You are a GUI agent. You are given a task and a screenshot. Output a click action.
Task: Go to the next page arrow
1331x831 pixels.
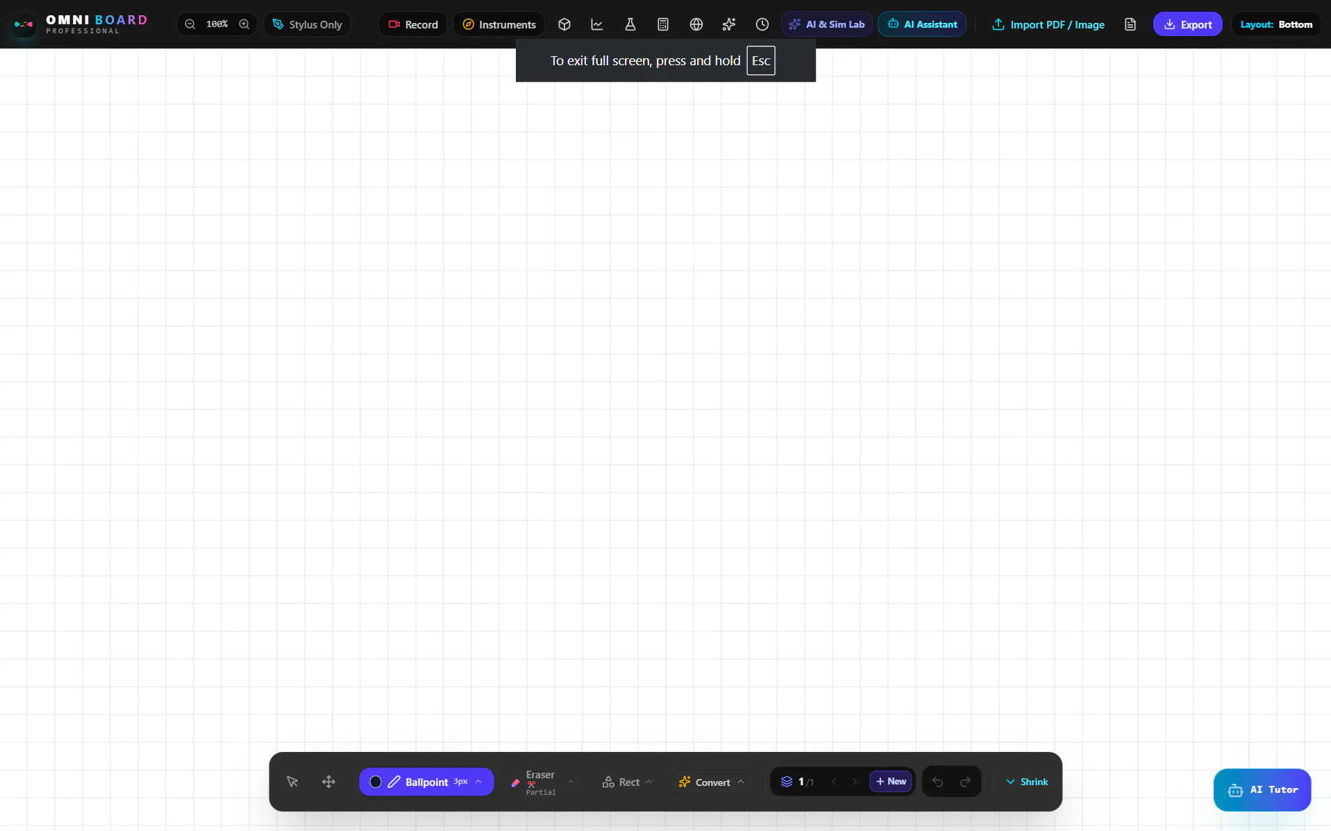855,782
